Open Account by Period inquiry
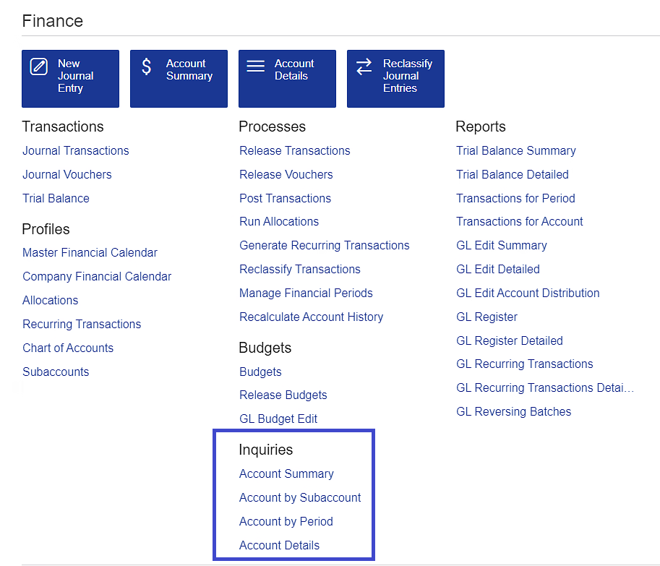 coord(286,521)
